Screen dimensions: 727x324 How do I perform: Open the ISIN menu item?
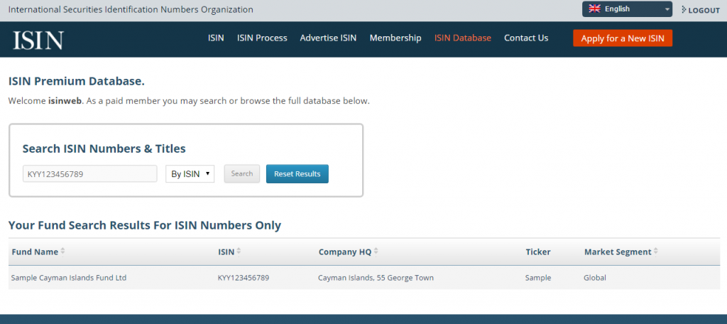tap(216, 38)
